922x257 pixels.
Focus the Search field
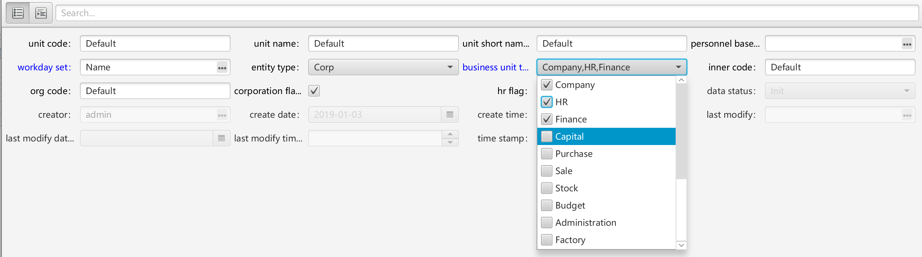487,13
